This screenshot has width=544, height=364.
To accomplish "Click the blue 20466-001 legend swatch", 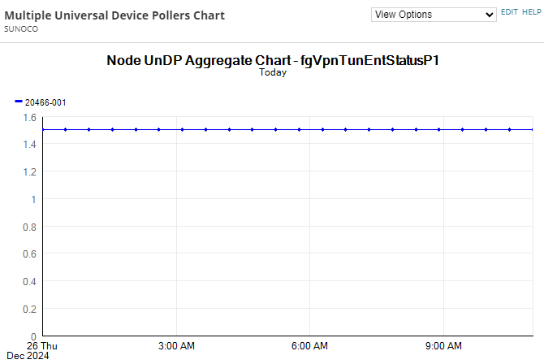I will (19, 102).
